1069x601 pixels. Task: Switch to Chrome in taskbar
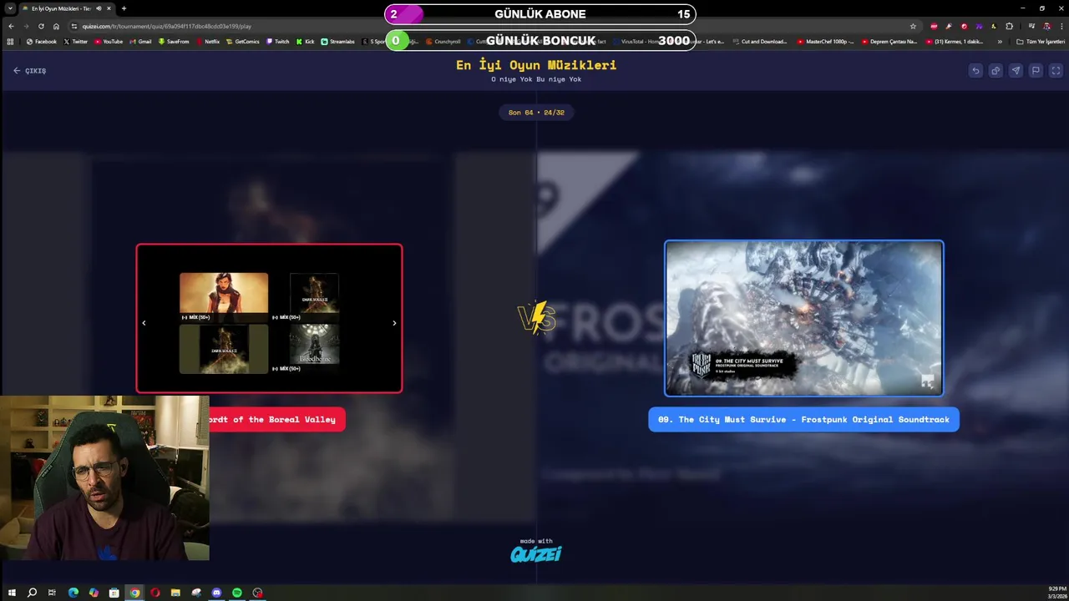pos(134,593)
